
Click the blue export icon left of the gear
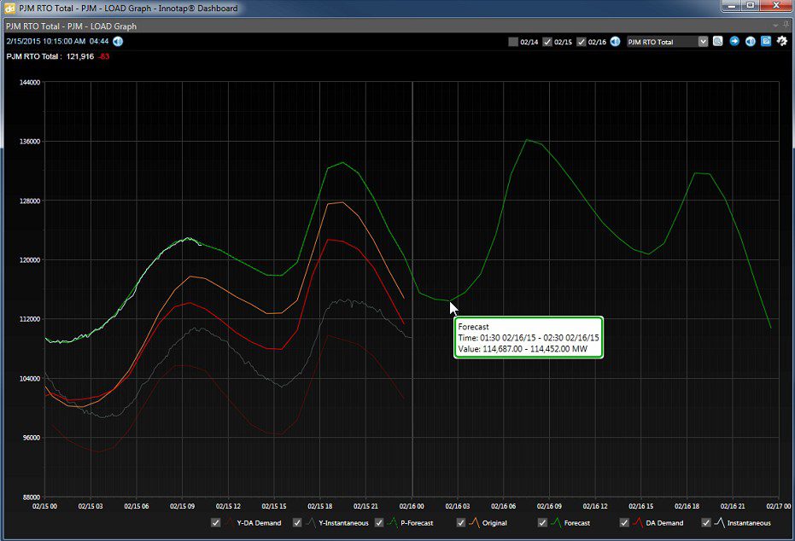(766, 42)
